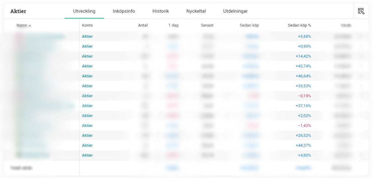This screenshot has height=178, width=373.
Task: Select Aktier link in the +14,42% row
Action: (87, 56)
